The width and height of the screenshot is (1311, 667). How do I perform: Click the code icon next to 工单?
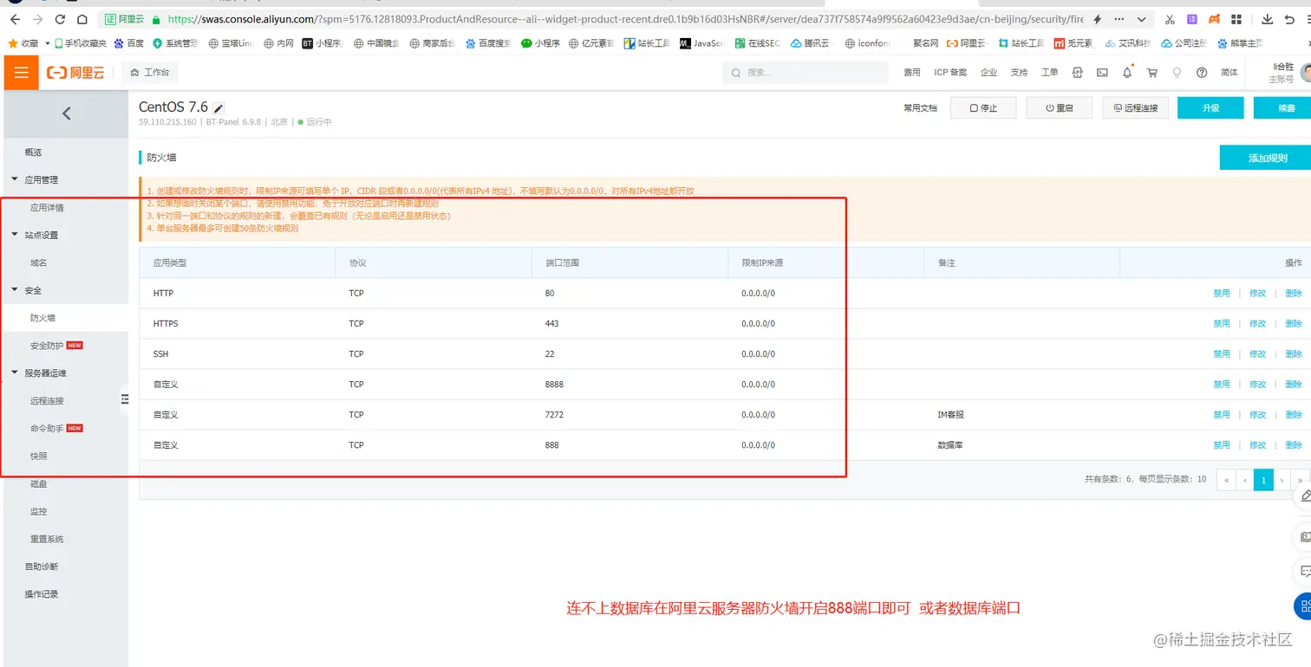1078,73
